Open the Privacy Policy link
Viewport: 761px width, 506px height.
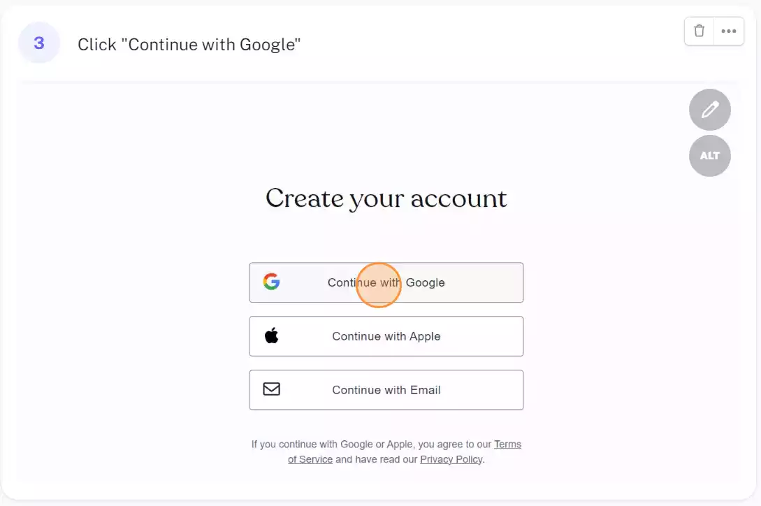coord(451,459)
